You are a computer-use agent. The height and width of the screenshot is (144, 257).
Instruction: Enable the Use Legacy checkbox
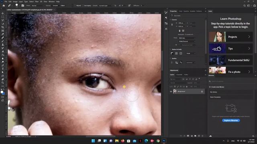(83, 6)
